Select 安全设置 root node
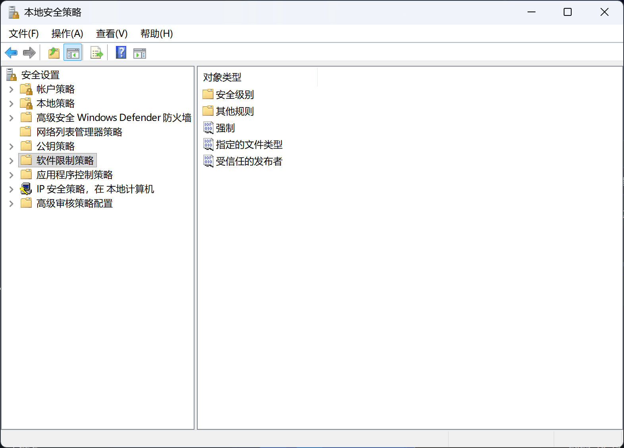This screenshot has width=624, height=448. [x=40, y=75]
